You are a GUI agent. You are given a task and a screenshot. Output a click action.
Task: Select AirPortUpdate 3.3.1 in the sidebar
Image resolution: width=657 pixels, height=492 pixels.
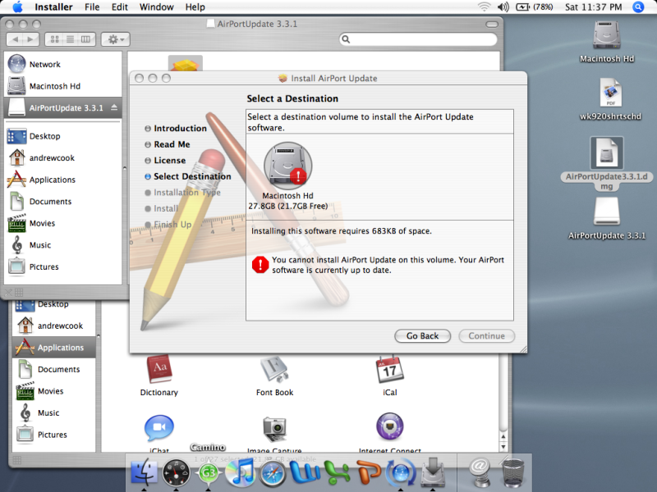pyautogui.click(x=63, y=107)
